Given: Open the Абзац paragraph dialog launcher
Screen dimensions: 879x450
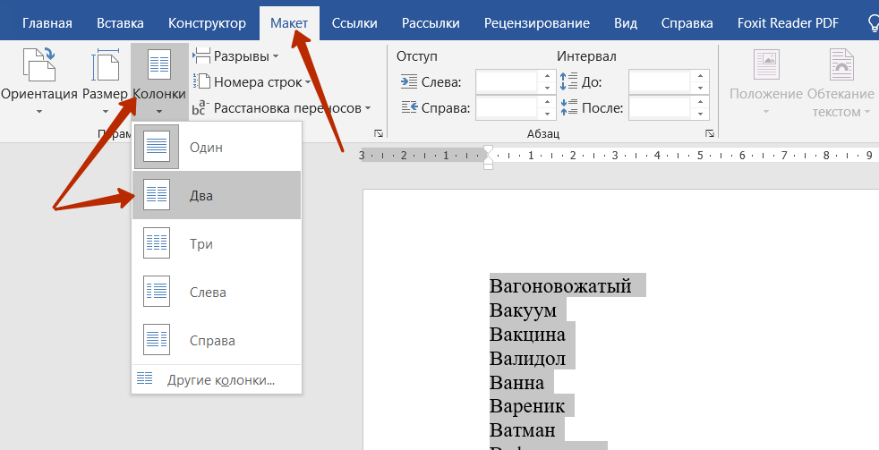Looking at the screenshot, I should [710, 133].
